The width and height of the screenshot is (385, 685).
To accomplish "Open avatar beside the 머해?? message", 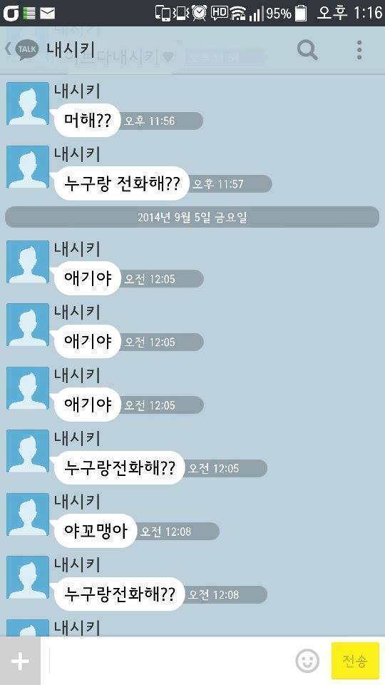I will [28, 103].
